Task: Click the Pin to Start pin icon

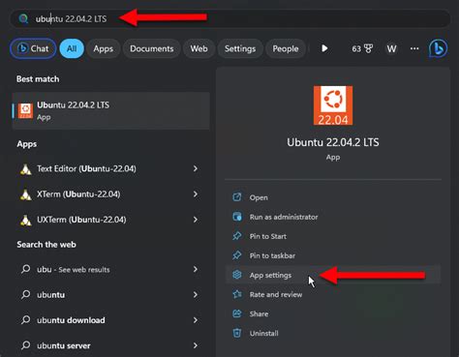Action: (237, 236)
